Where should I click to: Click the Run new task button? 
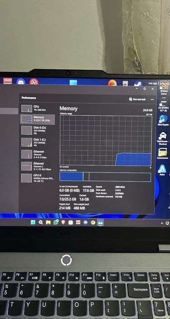137,99
